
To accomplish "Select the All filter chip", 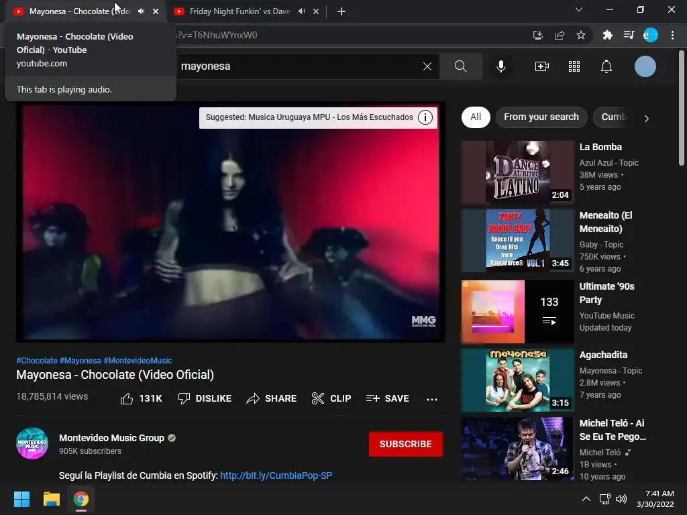I will [x=476, y=117].
